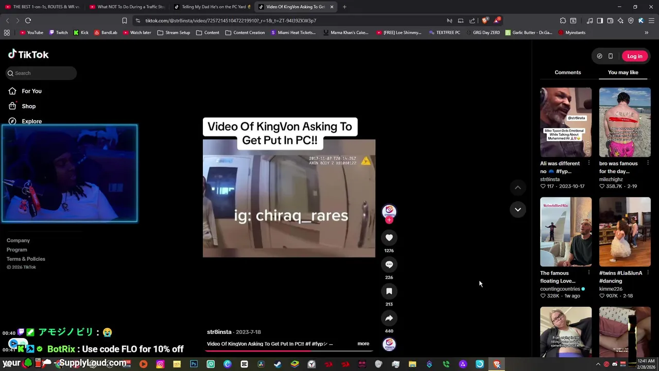This screenshot has width=659, height=371.
Task: Open comments via the speech bubble icon
Action: [389, 264]
